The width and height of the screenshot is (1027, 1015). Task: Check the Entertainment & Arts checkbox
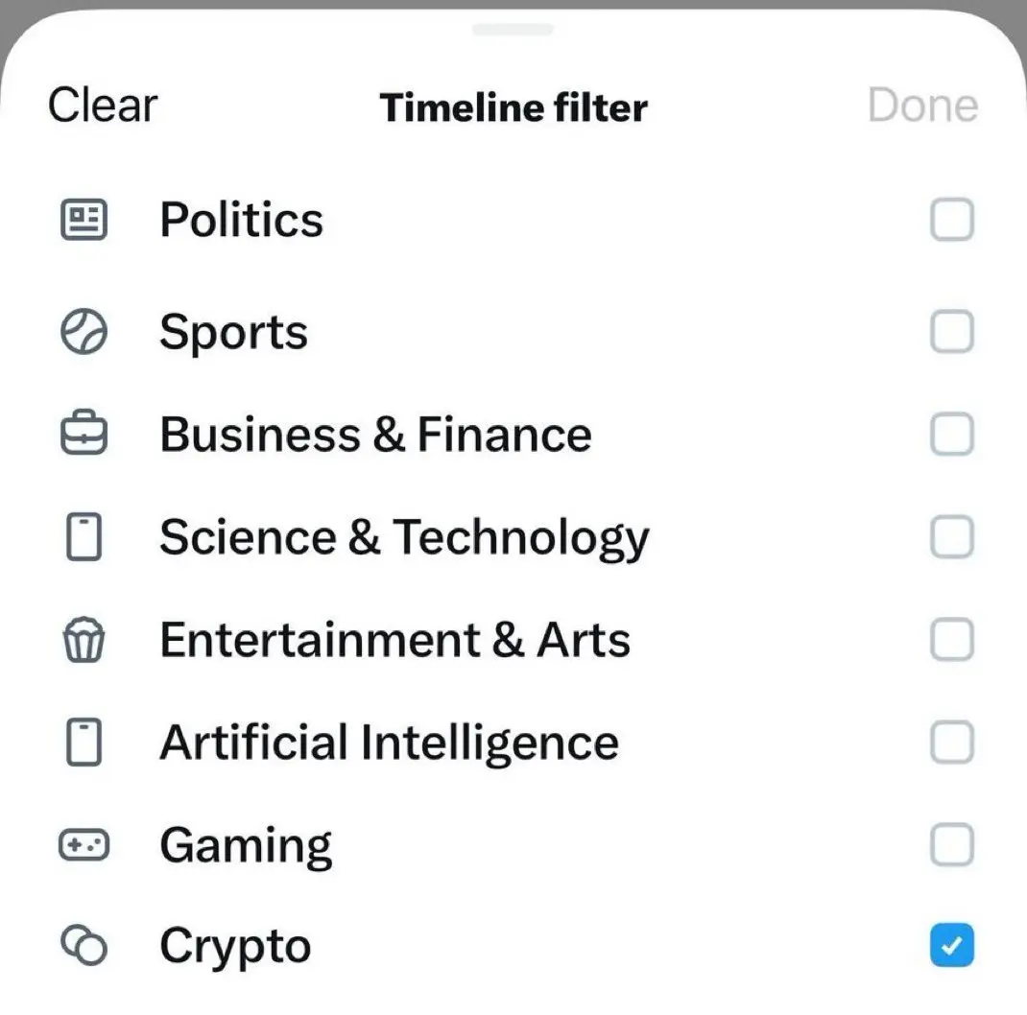952,640
